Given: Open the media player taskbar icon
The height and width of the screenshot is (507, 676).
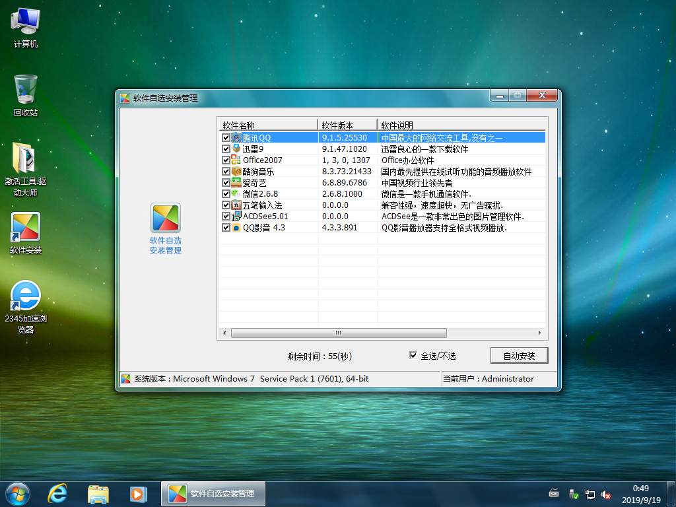Looking at the screenshot, I should [x=139, y=494].
